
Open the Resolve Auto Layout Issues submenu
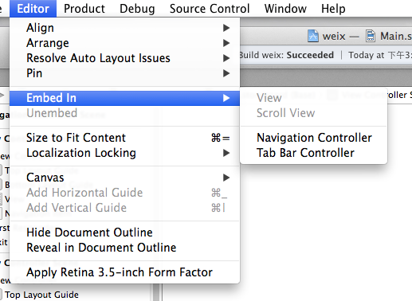tap(124, 58)
